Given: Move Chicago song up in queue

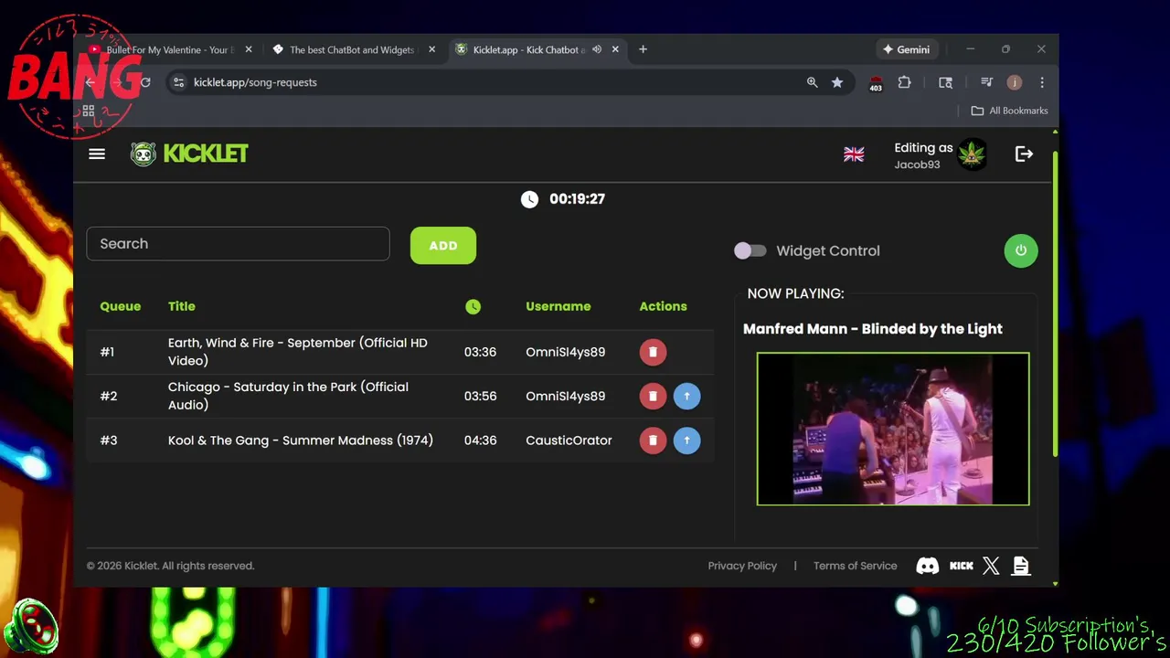Looking at the screenshot, I should (x=686, y=396).
